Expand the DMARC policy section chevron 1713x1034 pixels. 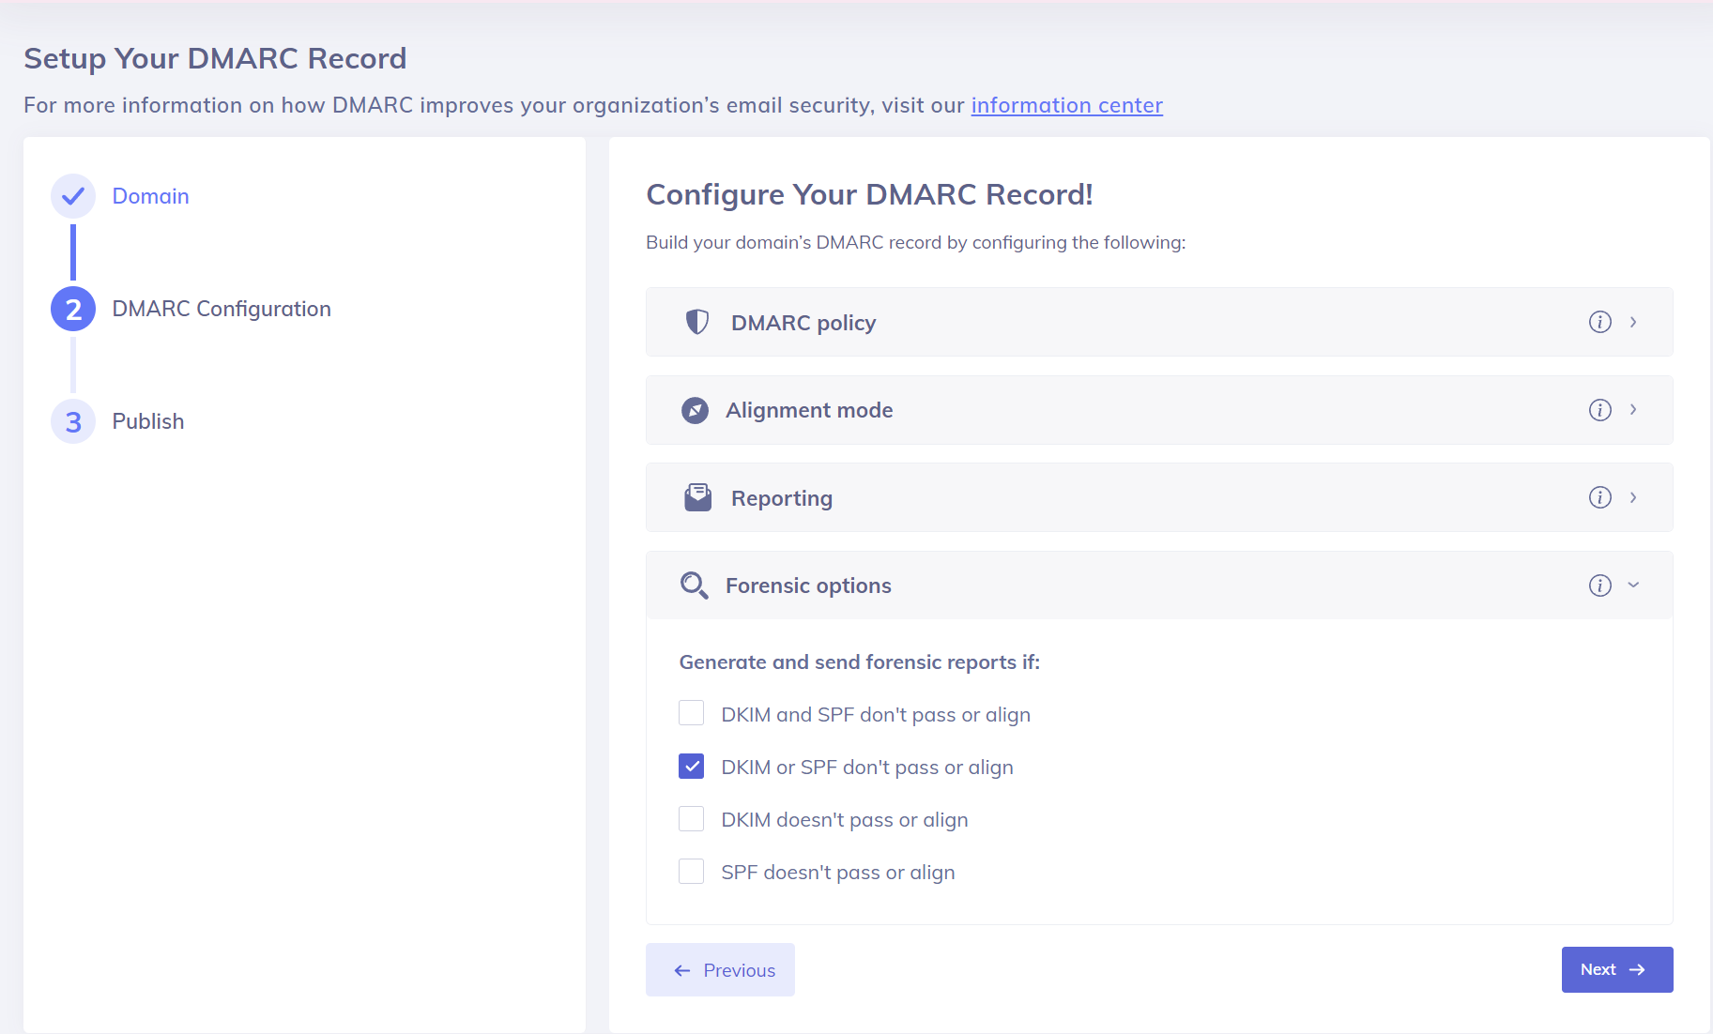click(x=1633, y=322)
